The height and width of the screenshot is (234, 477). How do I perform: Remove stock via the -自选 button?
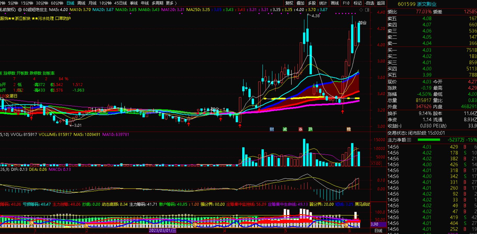pos(369,3)
